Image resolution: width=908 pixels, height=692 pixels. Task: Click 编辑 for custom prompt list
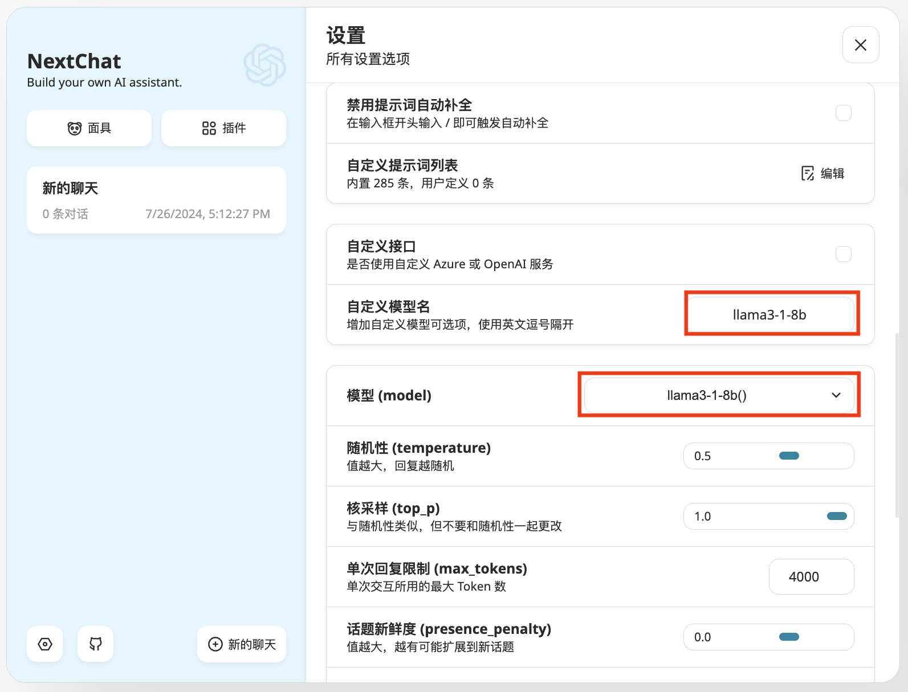[823, 173]
